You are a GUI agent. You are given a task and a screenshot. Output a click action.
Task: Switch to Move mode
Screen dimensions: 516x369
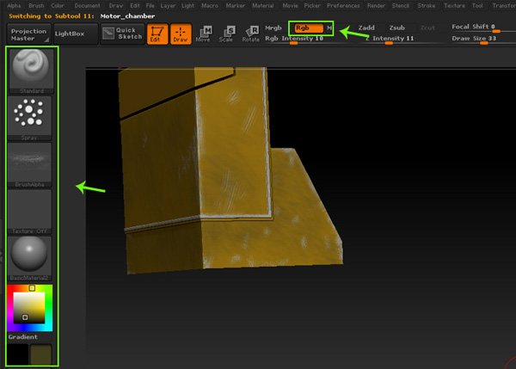204,34
